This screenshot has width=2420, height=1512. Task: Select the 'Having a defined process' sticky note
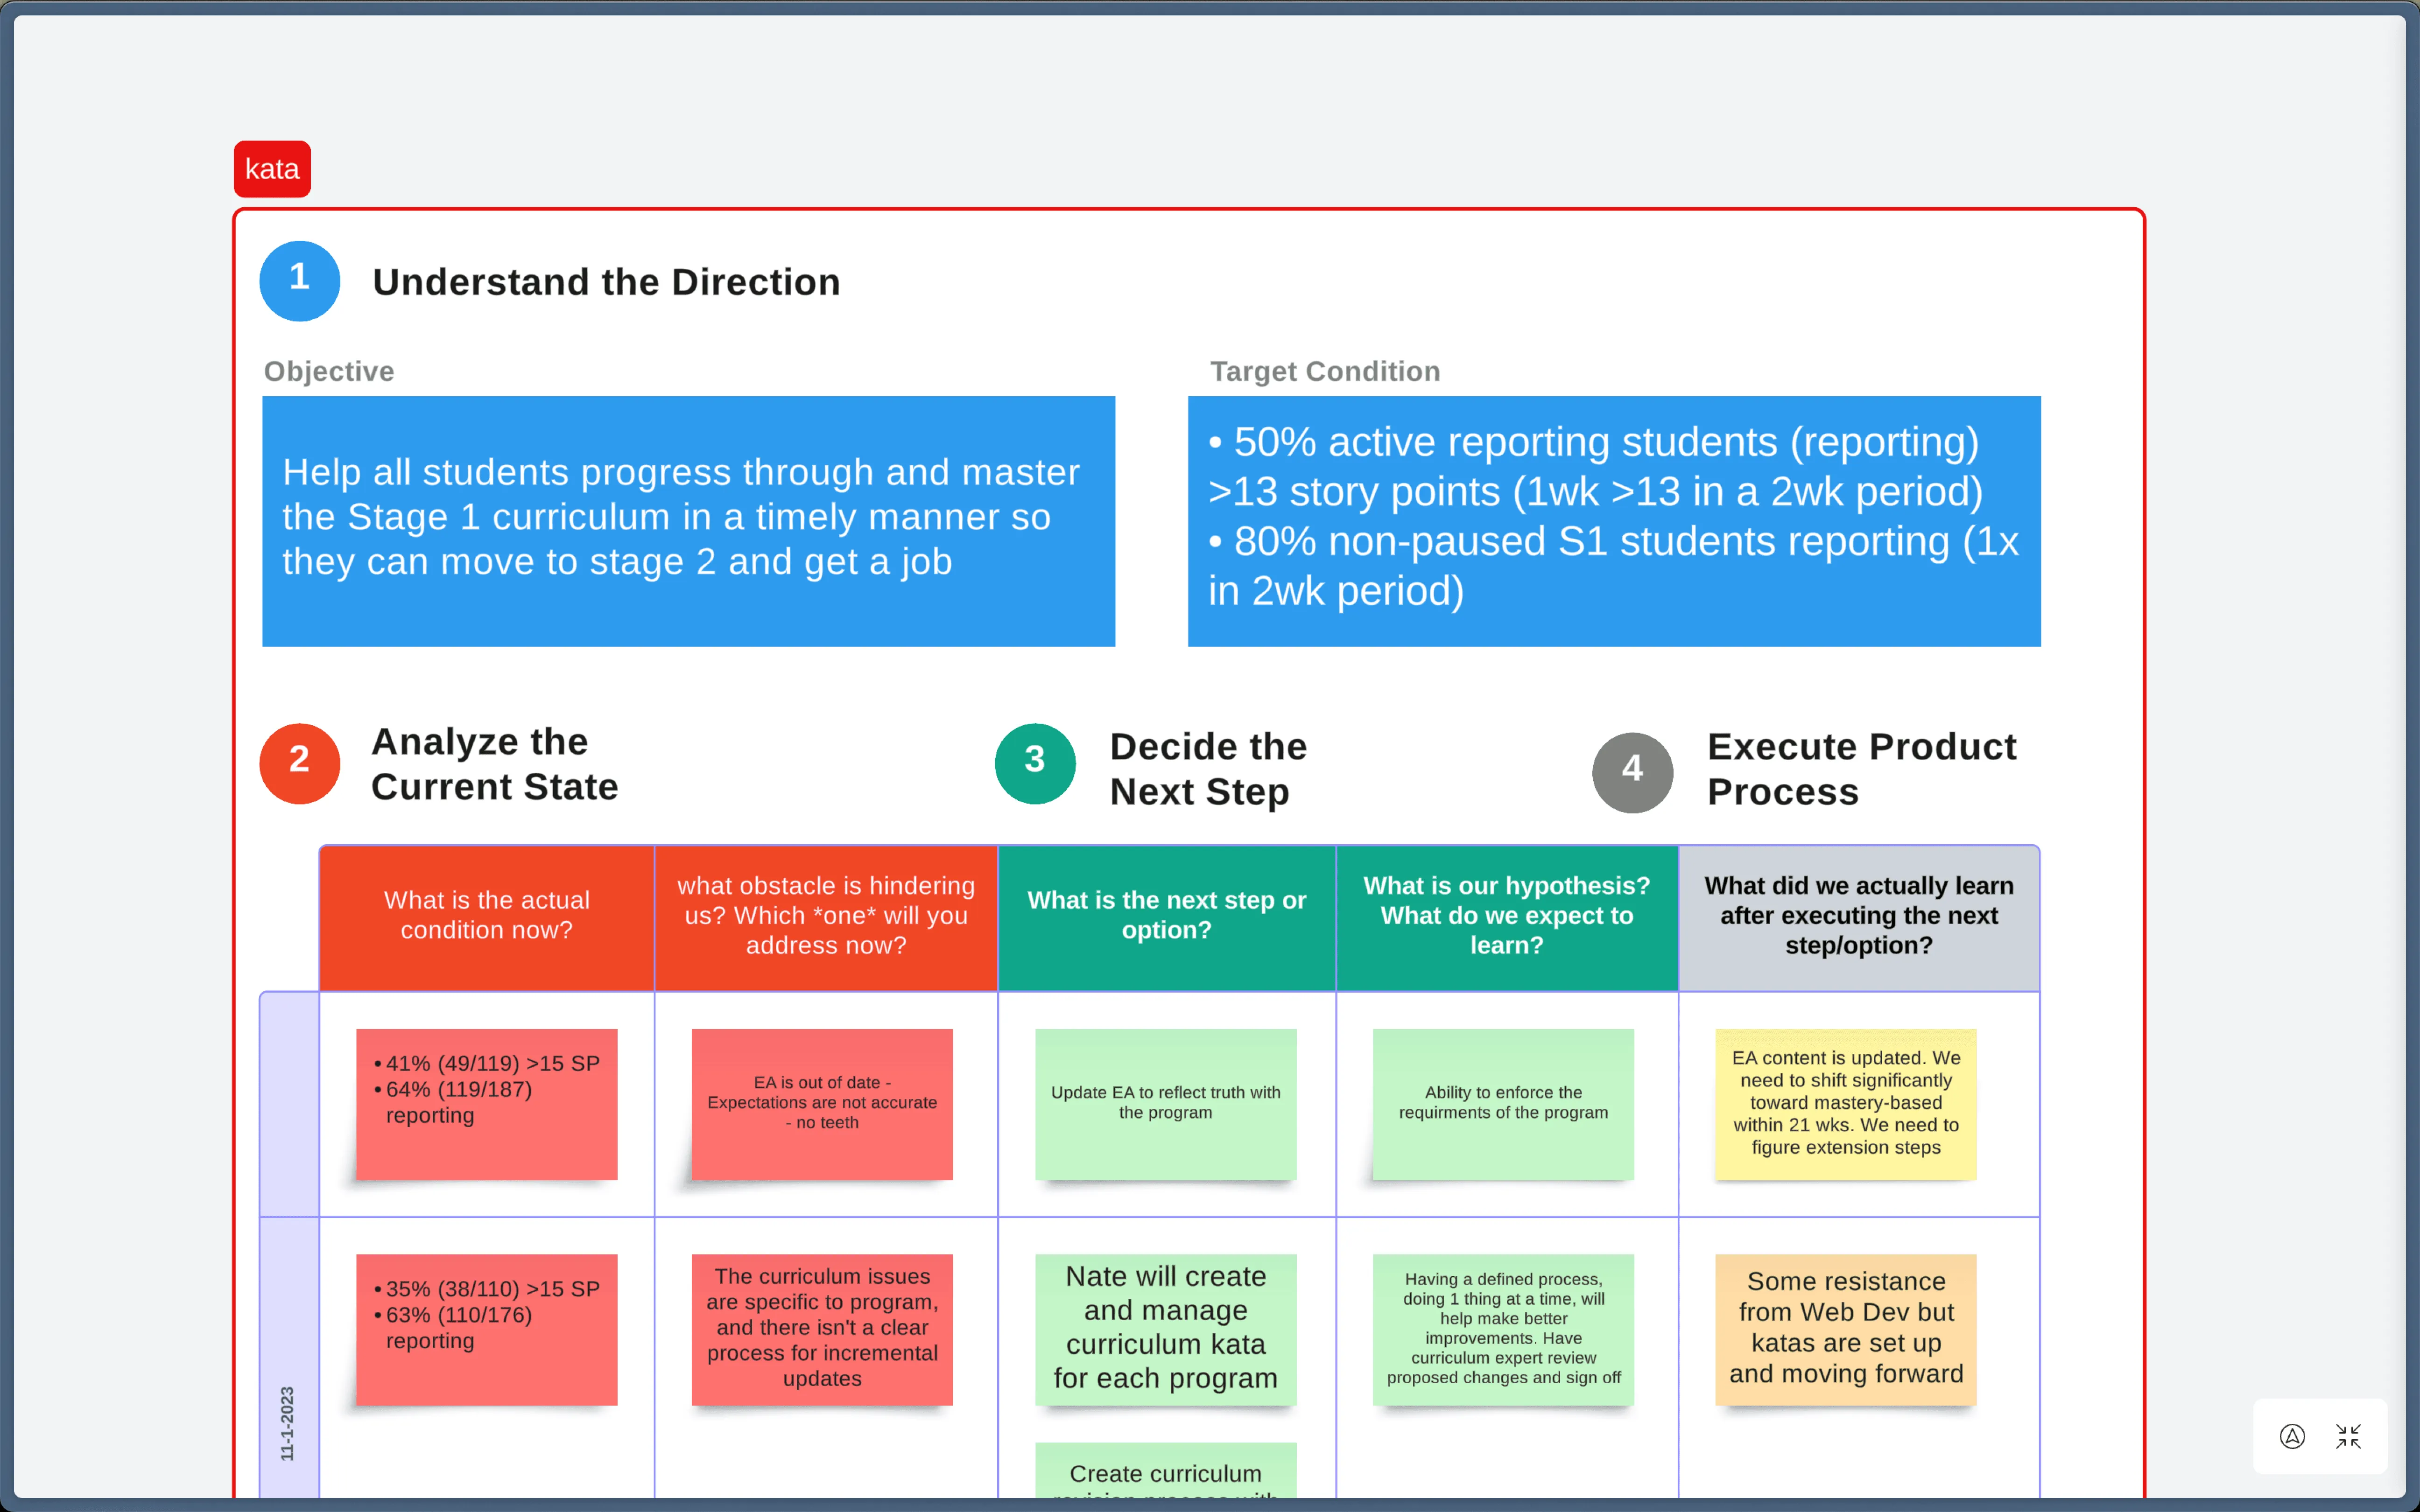[x=1503, y=1330]
